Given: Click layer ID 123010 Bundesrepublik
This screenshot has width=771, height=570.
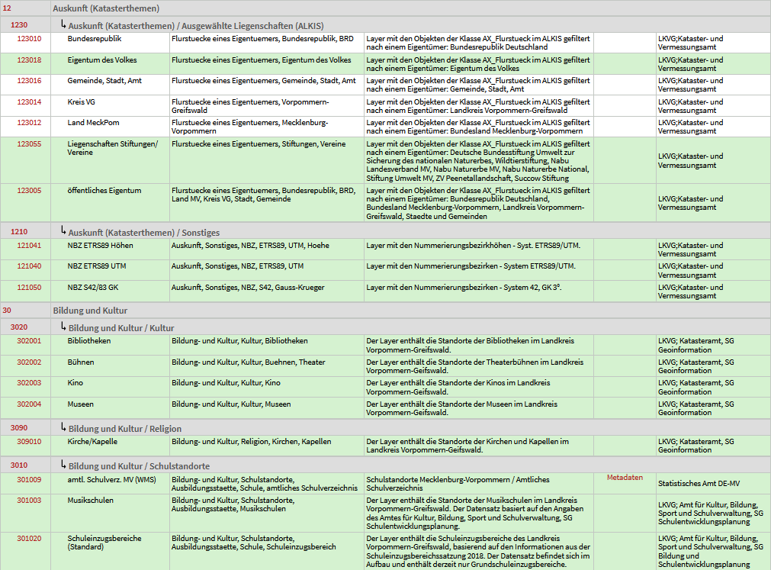Looking at the screenshot, I should coord(29,38).
